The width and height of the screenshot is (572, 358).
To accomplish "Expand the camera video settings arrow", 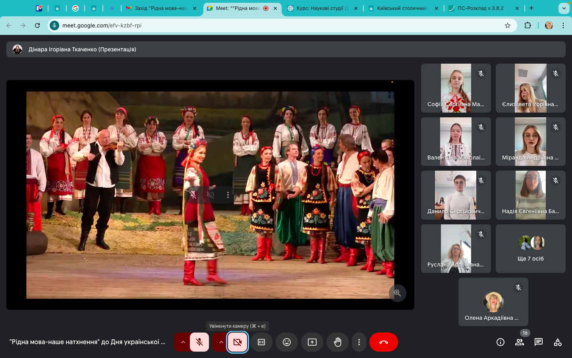I will tap(221, 342).
